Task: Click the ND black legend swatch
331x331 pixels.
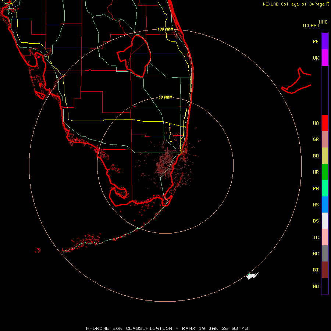Action: point(325,286)
